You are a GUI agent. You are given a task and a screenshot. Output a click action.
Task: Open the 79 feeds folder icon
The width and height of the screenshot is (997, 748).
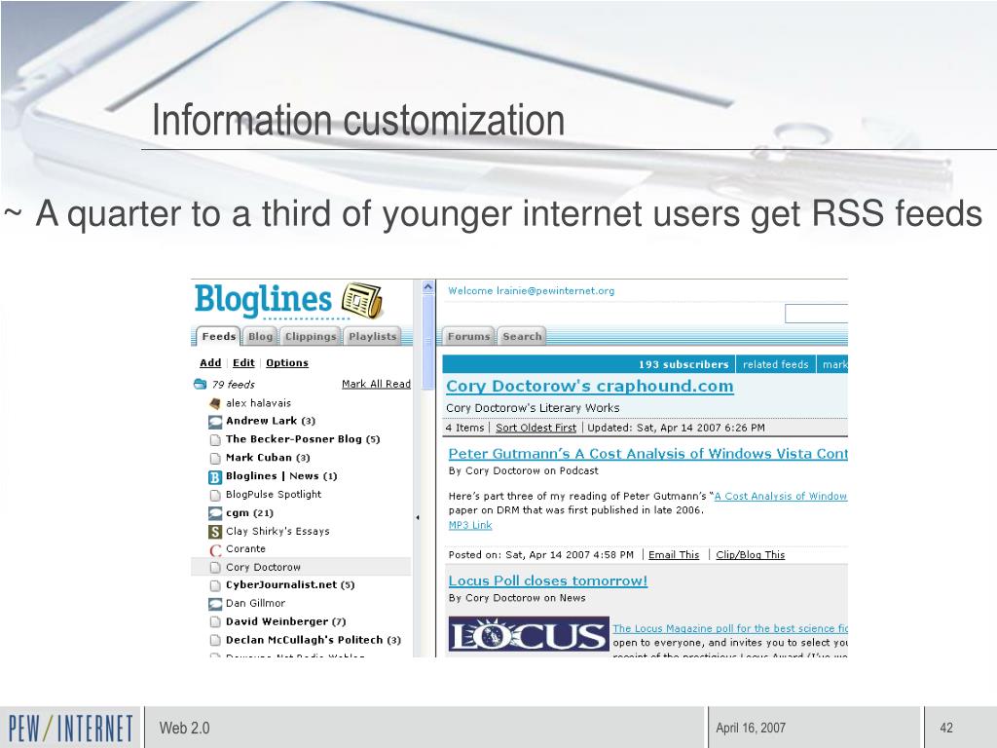pos(200,384)
